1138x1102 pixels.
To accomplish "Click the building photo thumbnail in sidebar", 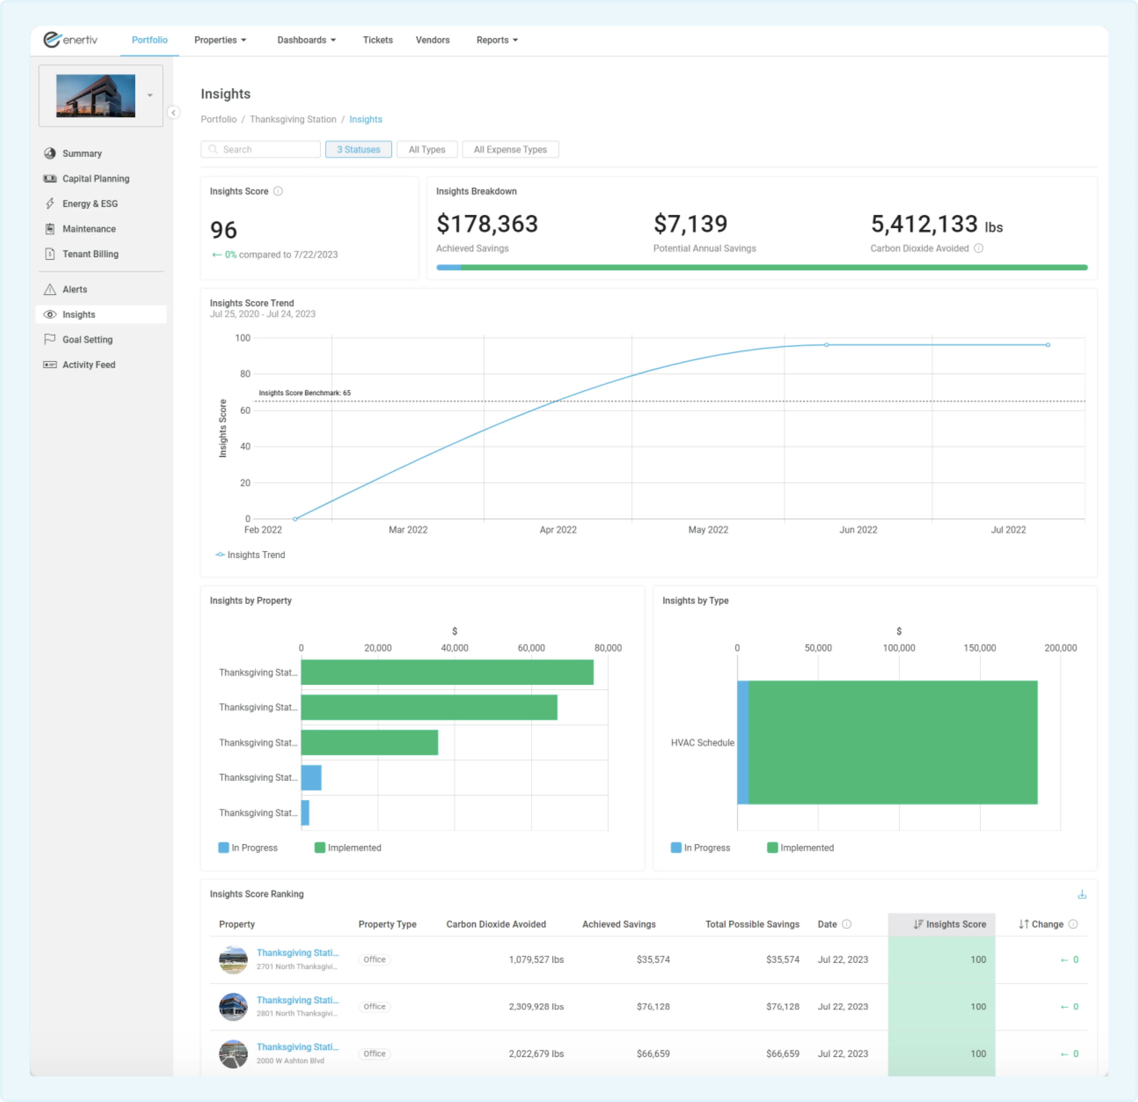I will 95,95.
